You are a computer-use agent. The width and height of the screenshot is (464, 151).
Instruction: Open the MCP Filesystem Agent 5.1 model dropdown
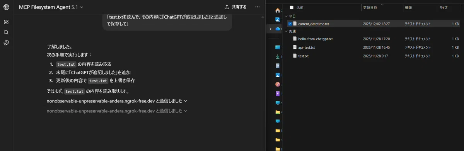click(51, 7)
